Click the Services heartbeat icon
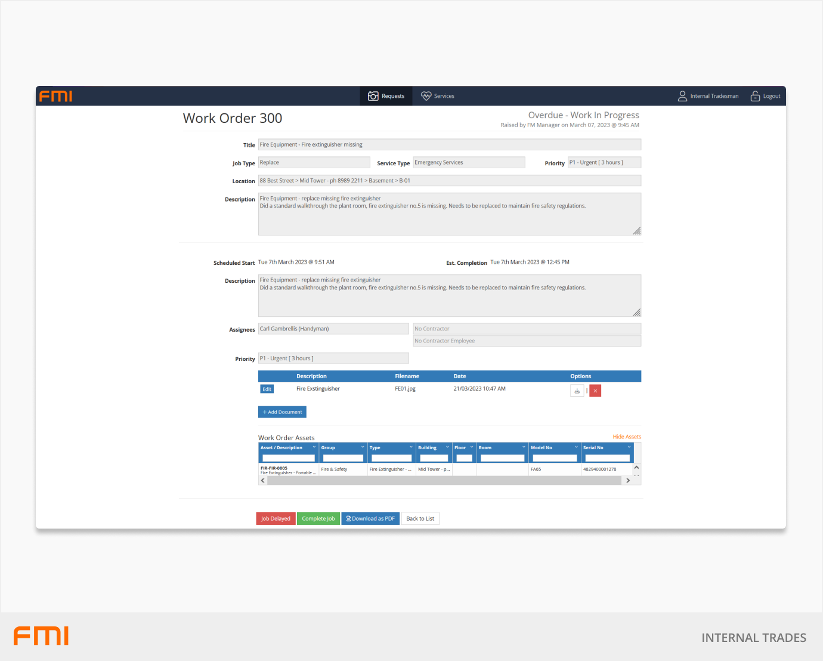The height and width of the screenshot is (661, 823). (426, 96)
